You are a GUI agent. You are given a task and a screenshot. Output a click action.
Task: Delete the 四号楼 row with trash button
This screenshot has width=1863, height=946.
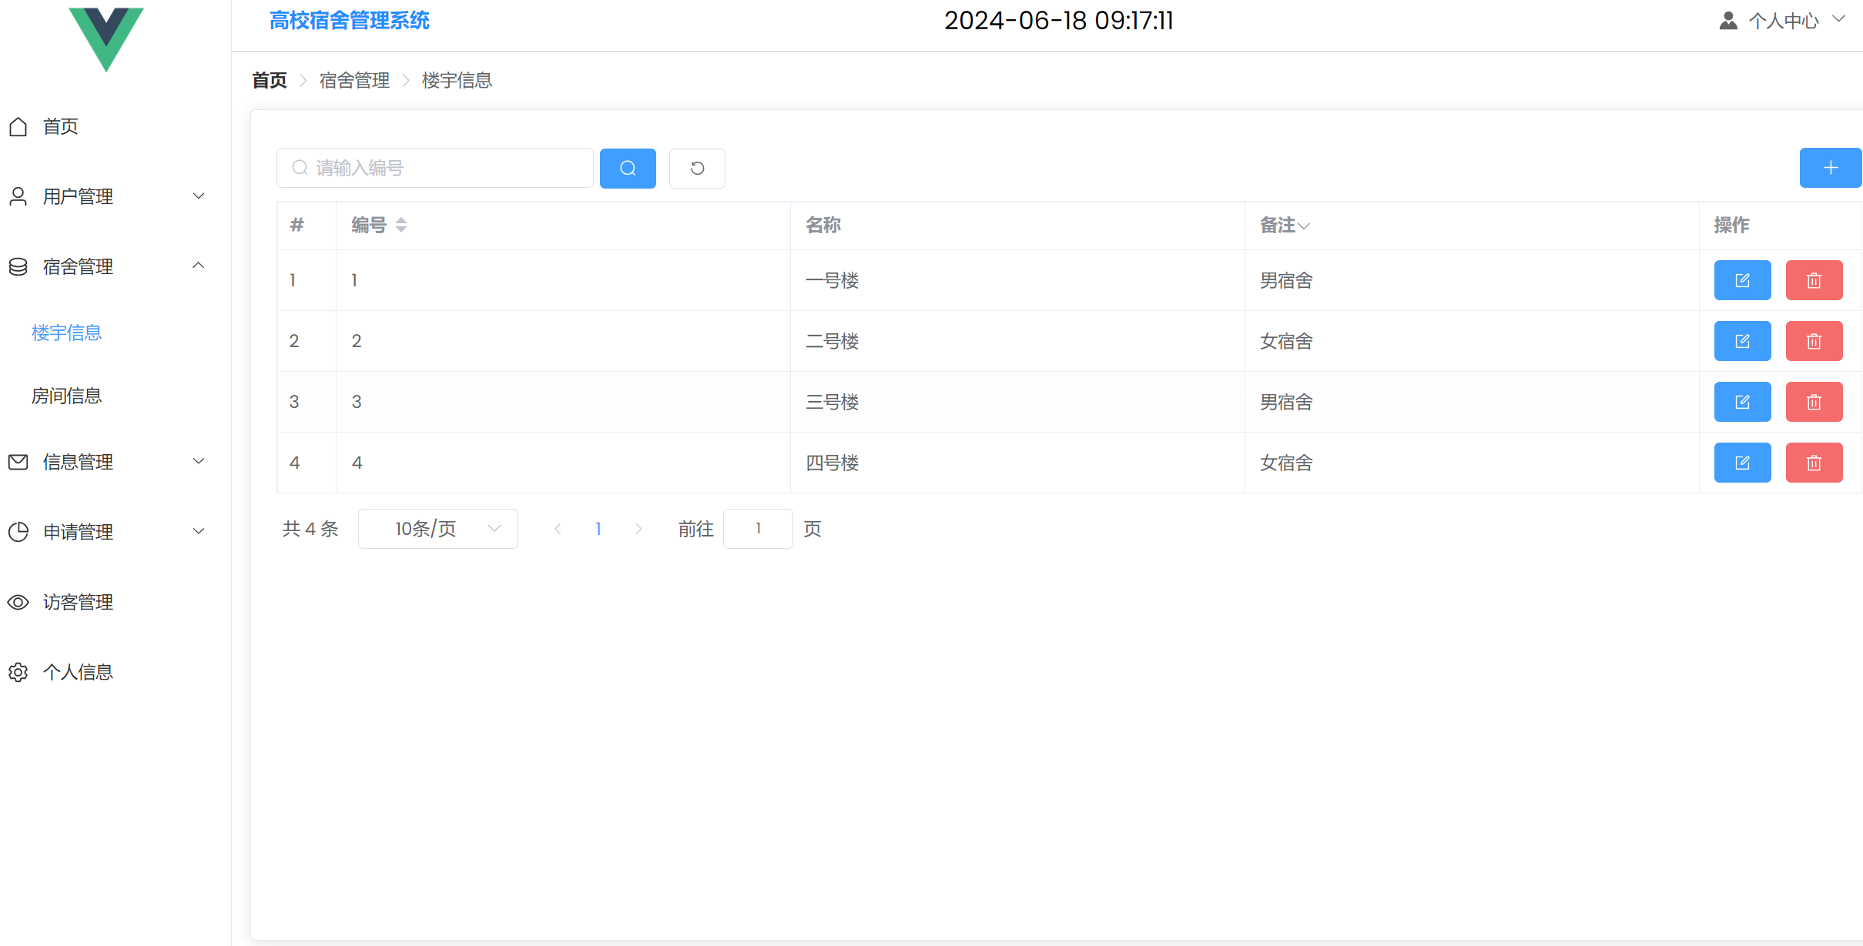coord(1814,462)
